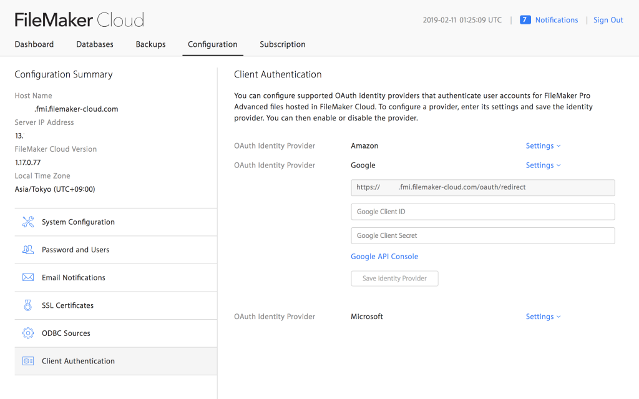Click the ODBC Sources gear icon
Image resolution: width=639 pixels, height=399 pixels.
(x=28, y=333)
